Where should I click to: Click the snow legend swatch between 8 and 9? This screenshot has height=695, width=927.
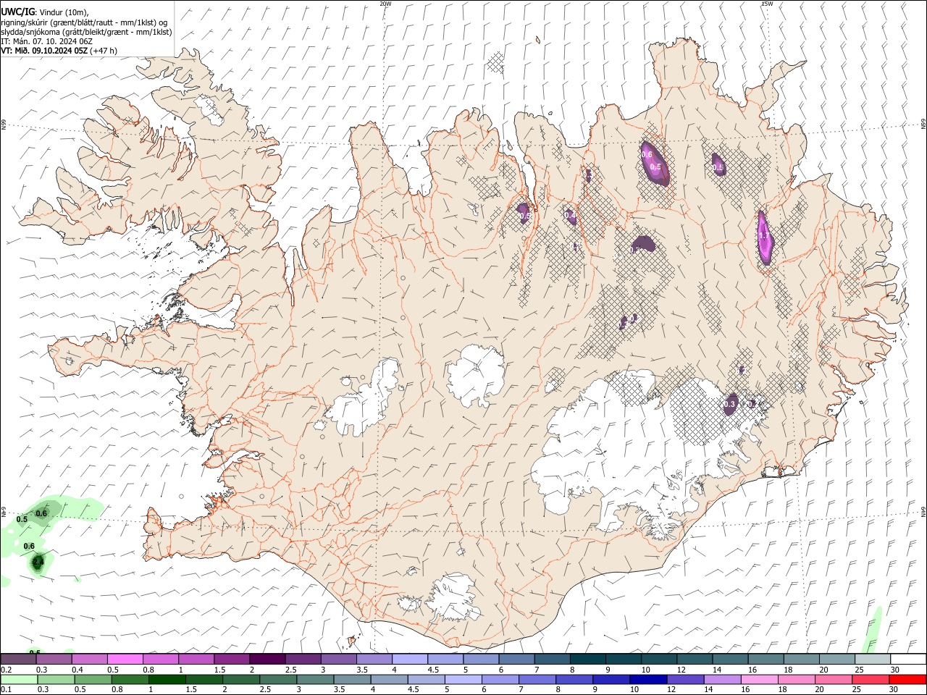[588, 659]
